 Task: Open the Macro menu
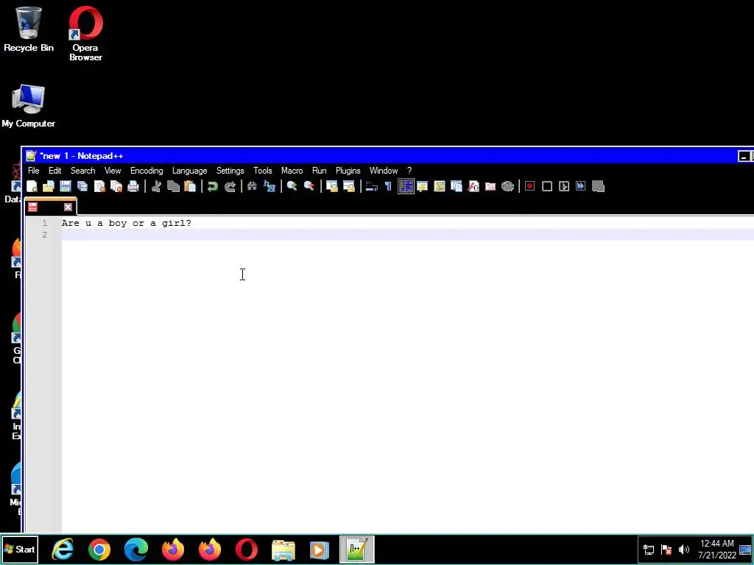tap(292, 171)
